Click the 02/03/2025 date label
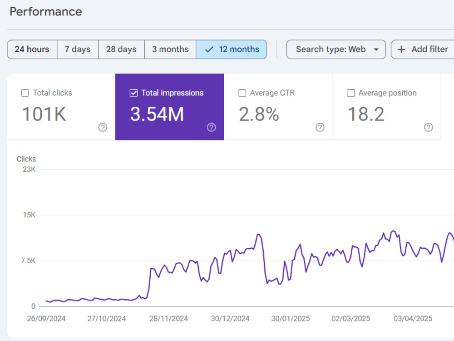This screenshot has width=454, height=341. 351,318
